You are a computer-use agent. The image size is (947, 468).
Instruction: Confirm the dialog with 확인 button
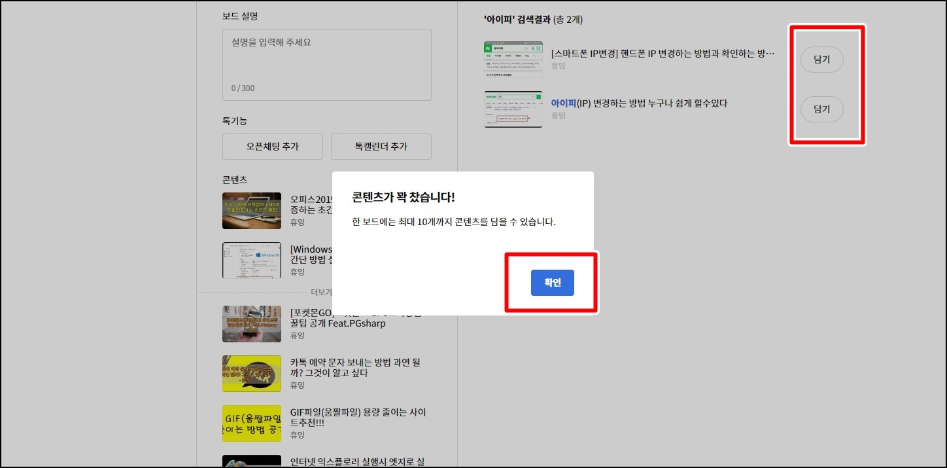click(552, 283)
